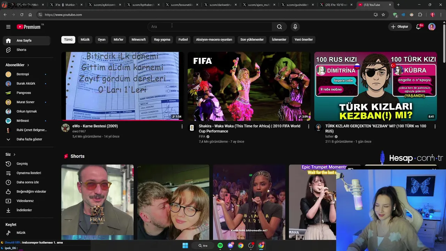The image size is (446, 251).
Task: Go to YouTube Premium logo home
Action: click(x=29, y=27)
